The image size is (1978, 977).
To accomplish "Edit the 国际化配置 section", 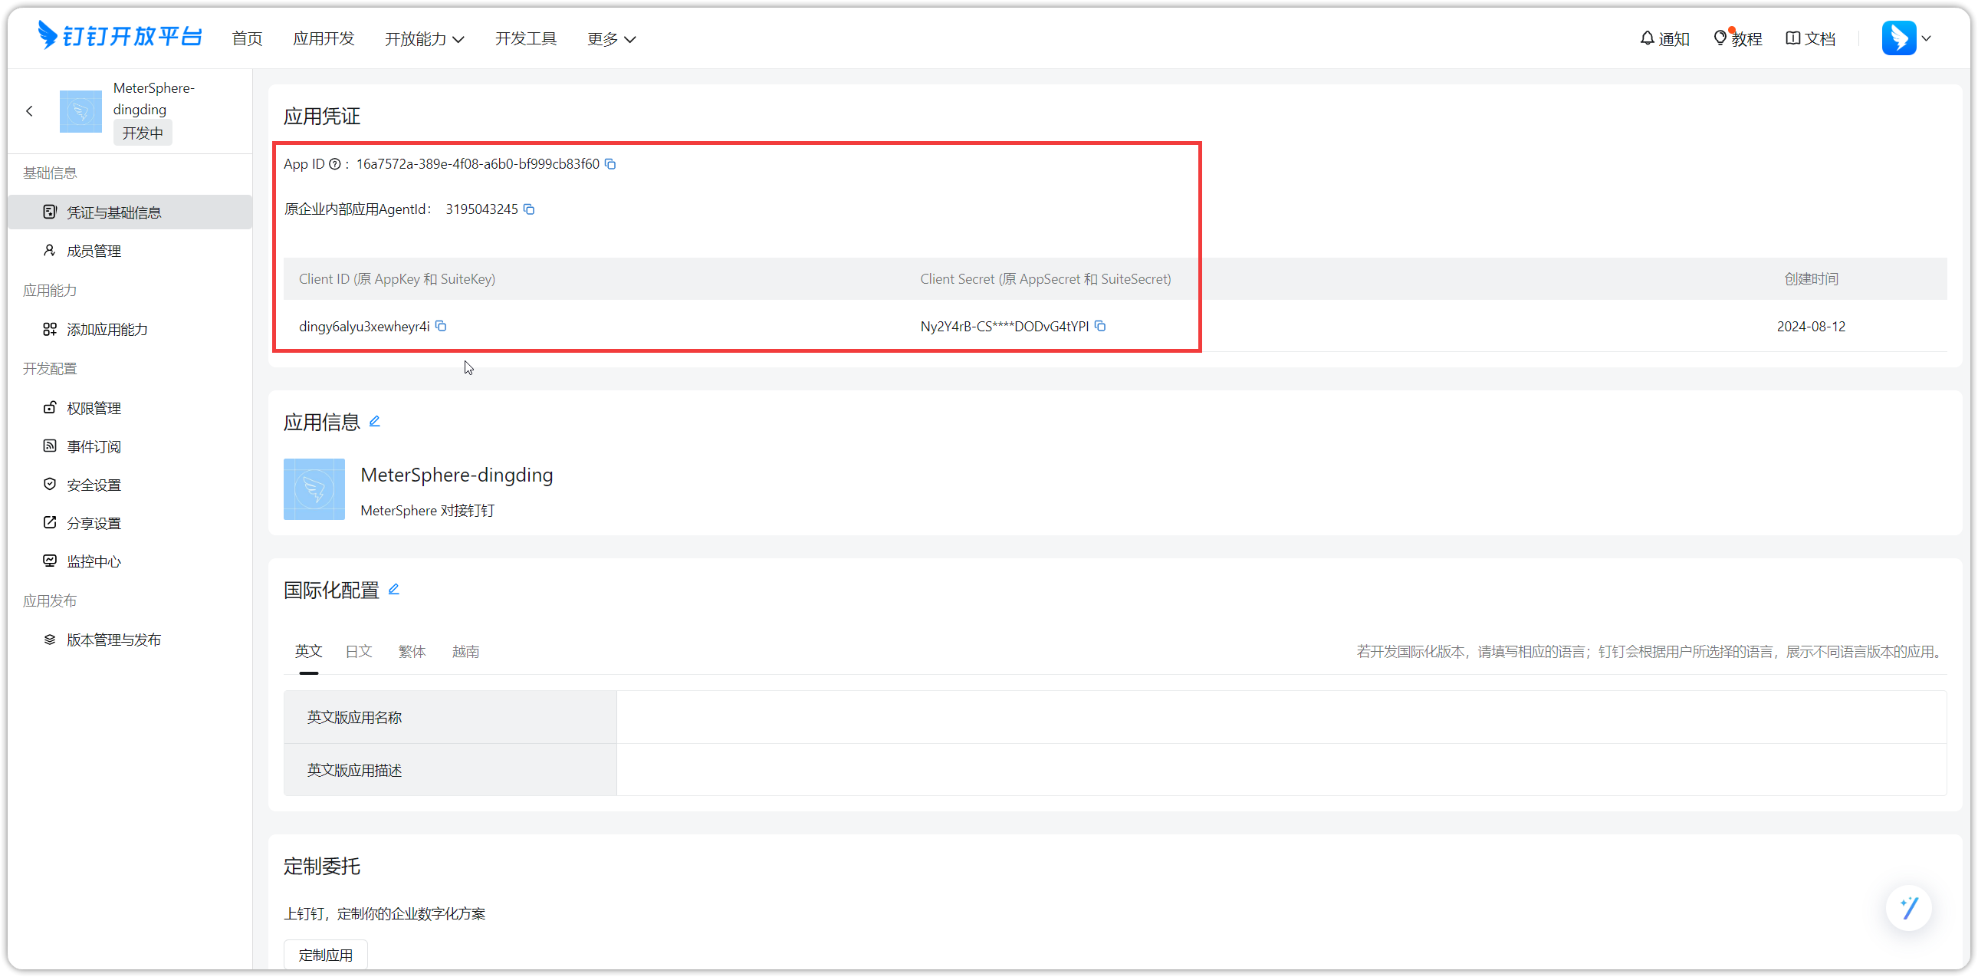I will (x=394, y=589).
